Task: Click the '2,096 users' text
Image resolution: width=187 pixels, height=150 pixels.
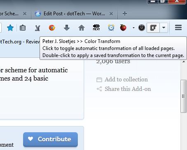Action: click(113, 61)
